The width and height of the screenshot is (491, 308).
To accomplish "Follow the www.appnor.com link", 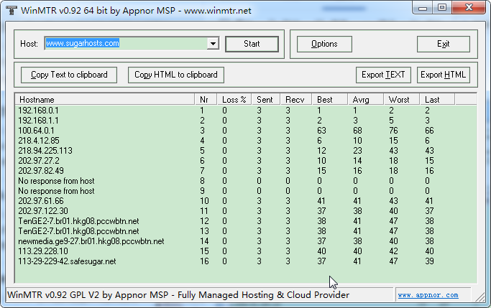I will [428, 295].
